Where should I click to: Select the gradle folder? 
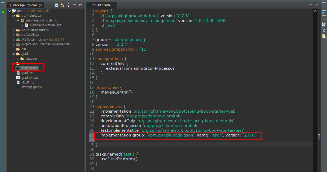pyautogui.click(x=23, y=54)
